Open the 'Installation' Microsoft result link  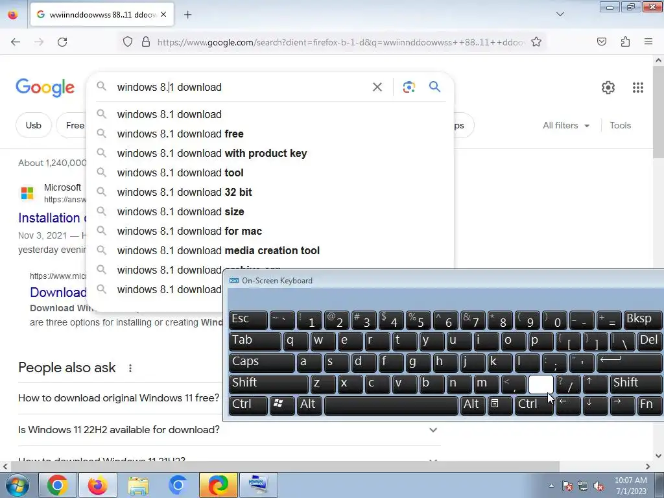click(53, 218)
